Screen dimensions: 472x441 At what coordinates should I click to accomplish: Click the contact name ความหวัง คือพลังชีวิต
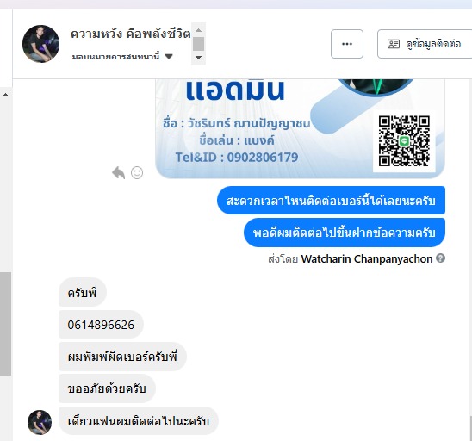(131, 34)
